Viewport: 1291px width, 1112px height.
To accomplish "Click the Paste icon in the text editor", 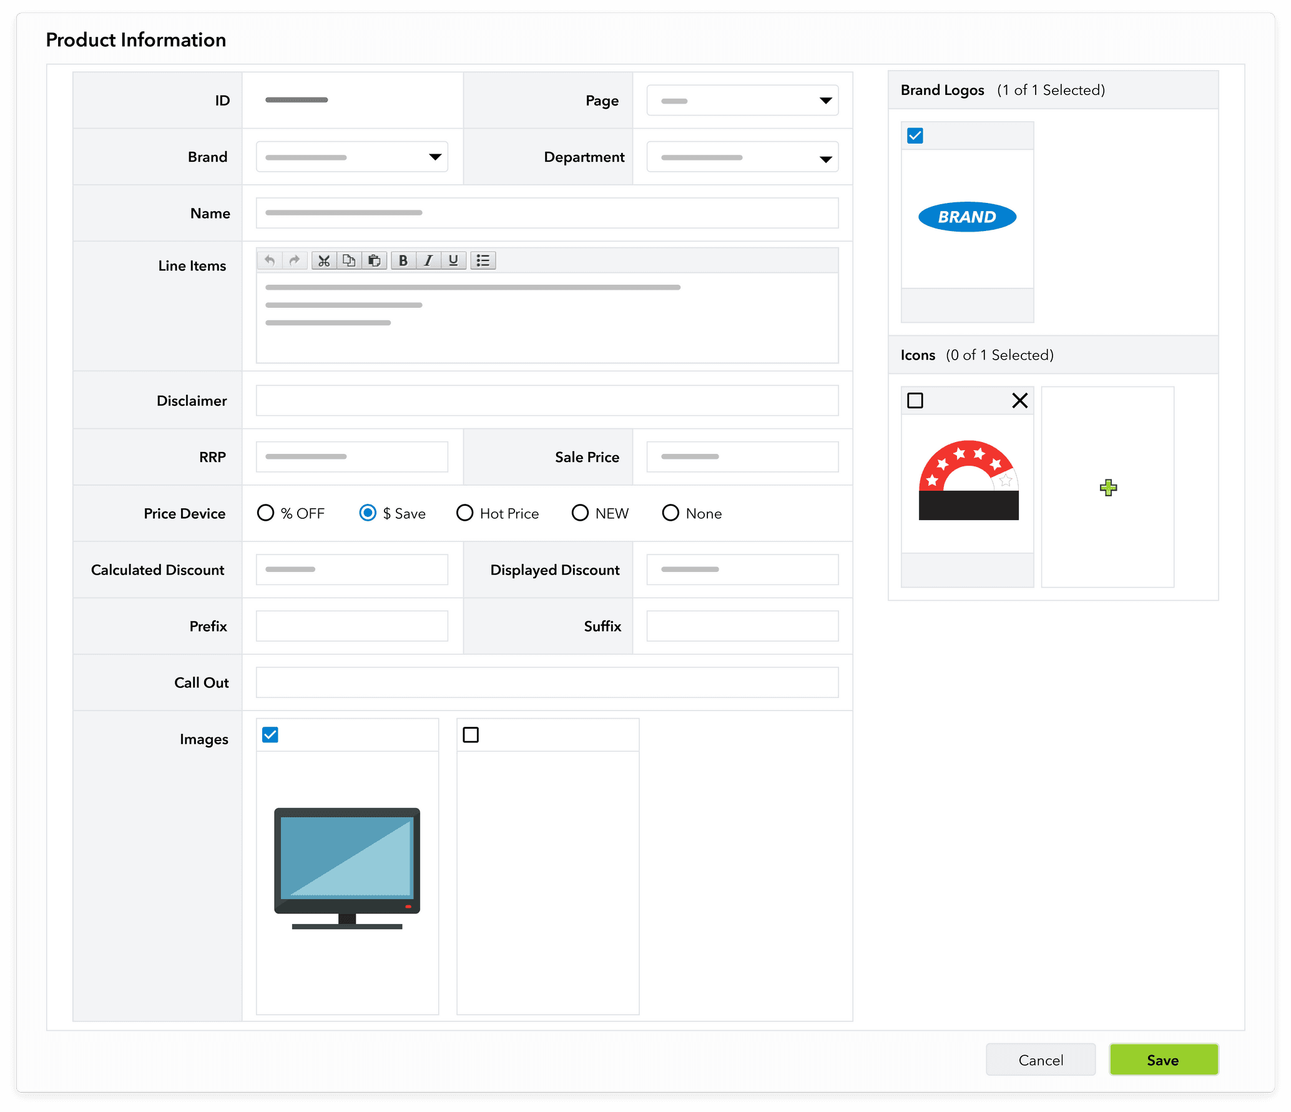I will (x=374, y=260).
